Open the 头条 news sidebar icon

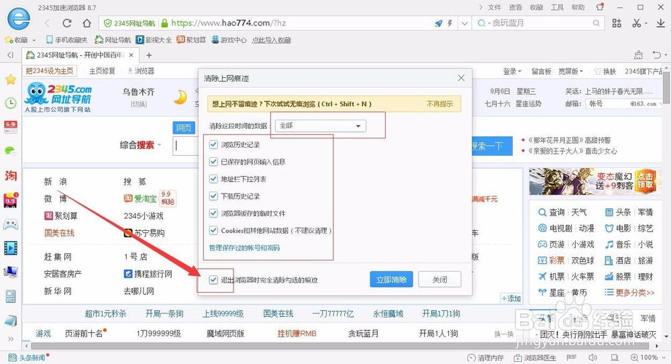coord(11,127)
